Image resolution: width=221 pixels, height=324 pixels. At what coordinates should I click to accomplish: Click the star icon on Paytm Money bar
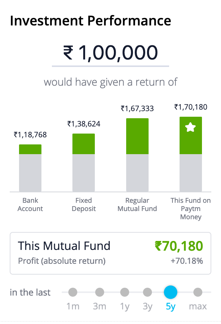coord(190,127)
